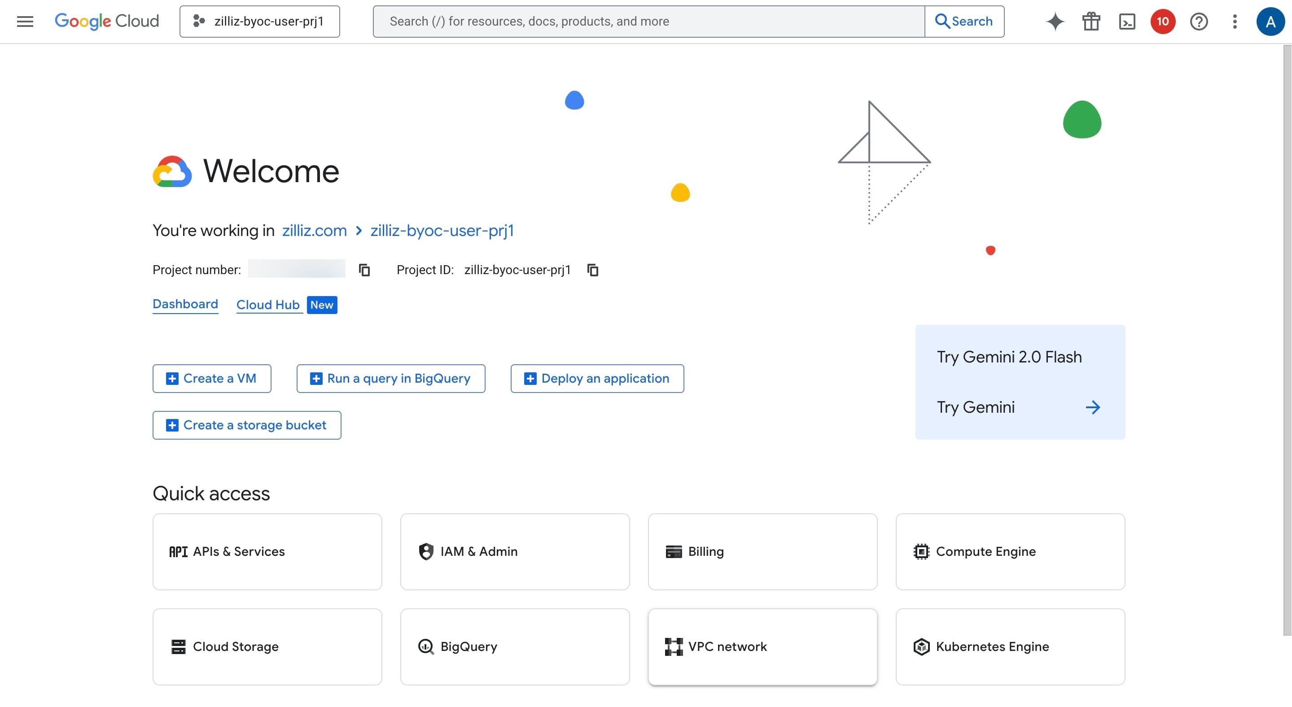Open the Cloud Storage card

click(x=267, y=647)
